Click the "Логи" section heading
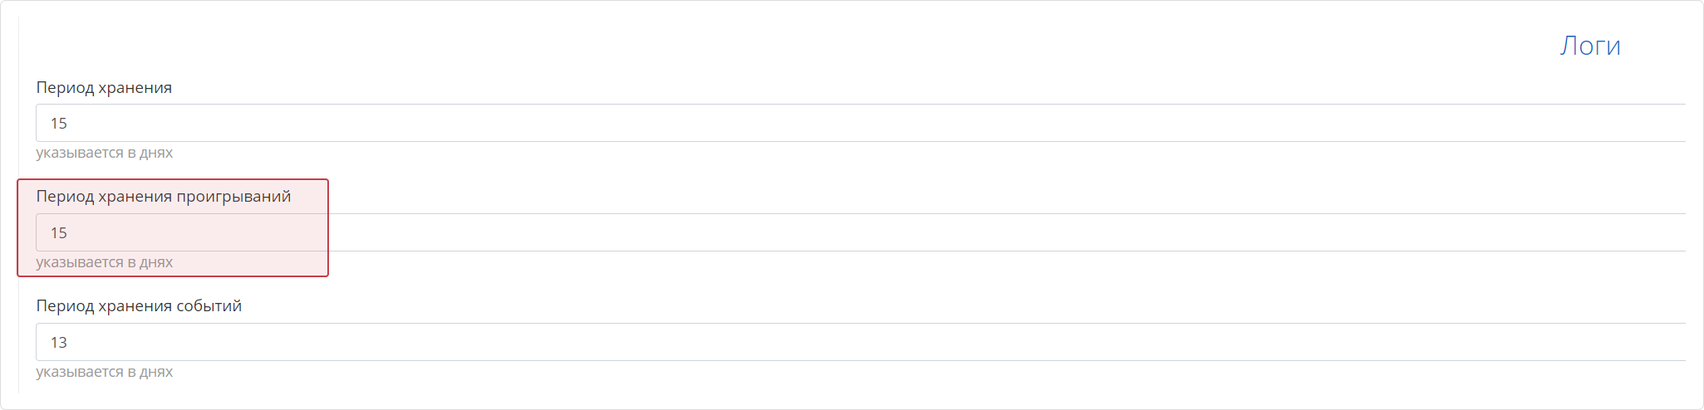1704x410 pixels. click(x=1589, y=46)
